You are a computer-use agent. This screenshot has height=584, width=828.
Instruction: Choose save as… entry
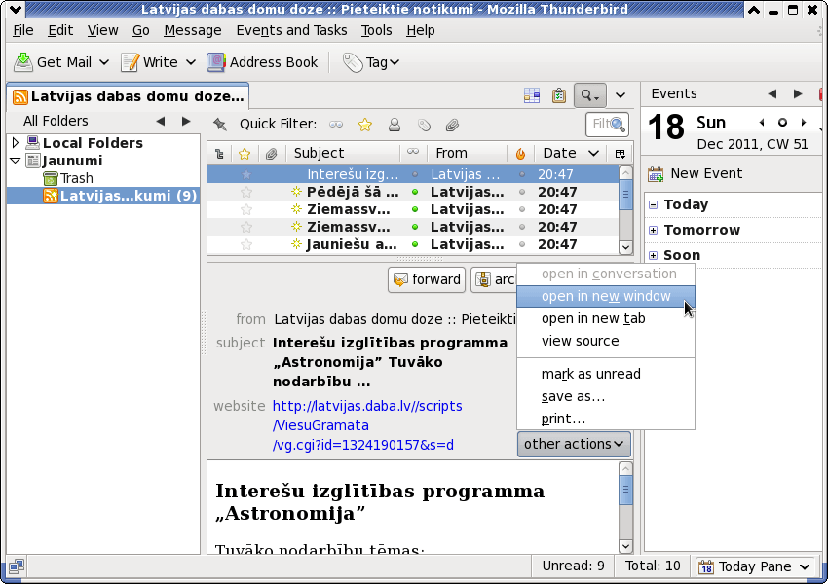pos(606,396)
